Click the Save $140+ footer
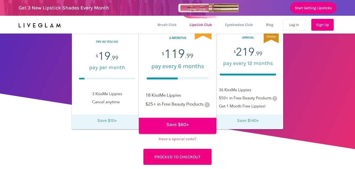The height and width of the screenshot is (169, 355). click(x=248, y=121)
